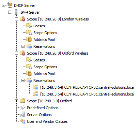Image resolution: width=140 pixels, height=131 pixels.
Task: Select Address Pool label under Oxford Wireless
Action: point(44,74)
